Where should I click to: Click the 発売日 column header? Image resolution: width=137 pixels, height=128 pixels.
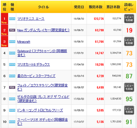coord(79,7)
